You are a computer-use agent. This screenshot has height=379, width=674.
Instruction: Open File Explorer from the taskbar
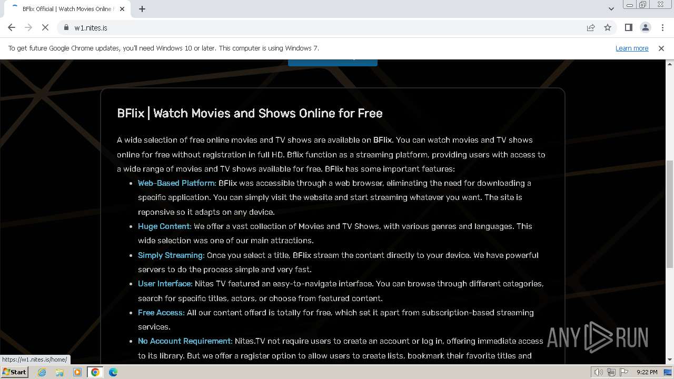(x=60, y=372)
